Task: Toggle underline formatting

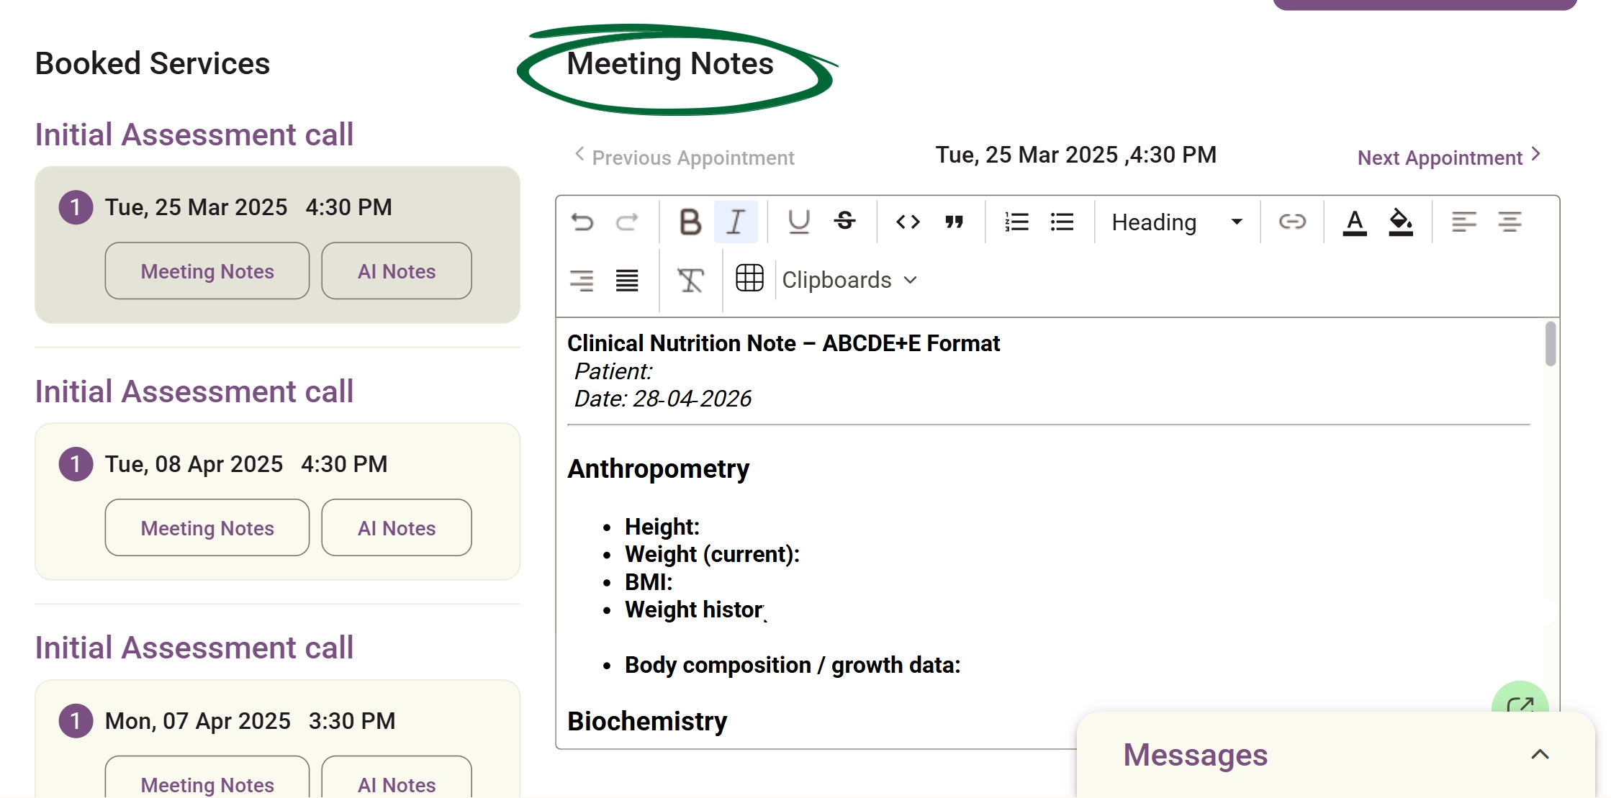Action: (x=799, y=222)
